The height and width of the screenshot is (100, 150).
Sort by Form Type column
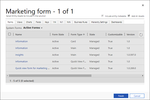(x=78, y=34)
